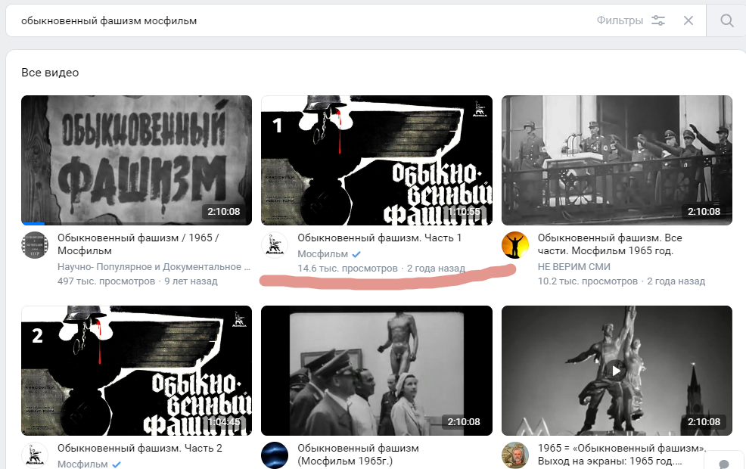Click blue glowing avatar beside Мосфильм 1965г. video
Viewport: 746px width, 469px height.
[x=275, y=455]
